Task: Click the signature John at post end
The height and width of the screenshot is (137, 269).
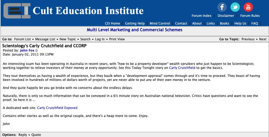Action: point(6,124)
